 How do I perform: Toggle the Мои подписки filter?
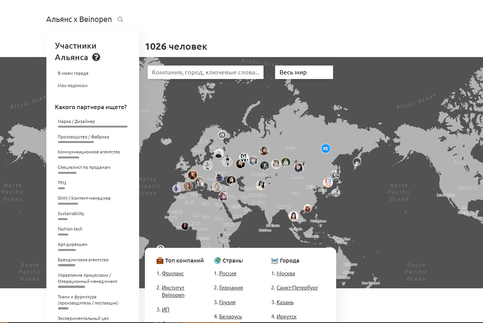pyautogui.click(x=73, y=86)
